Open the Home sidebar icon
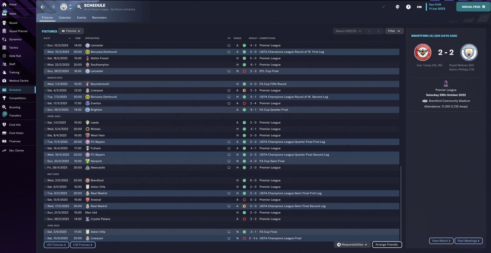 [x=4, y=4]
